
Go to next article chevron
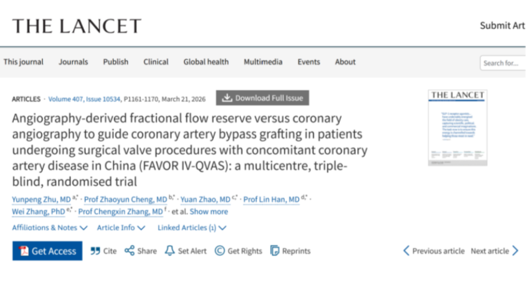515,251
